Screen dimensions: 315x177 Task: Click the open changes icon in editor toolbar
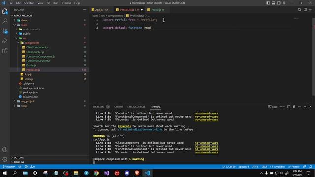point(300,10)
